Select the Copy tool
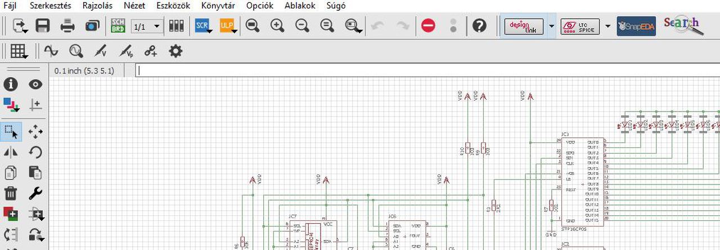The width and height of the screenshot is (720, 250). (11, 173)
